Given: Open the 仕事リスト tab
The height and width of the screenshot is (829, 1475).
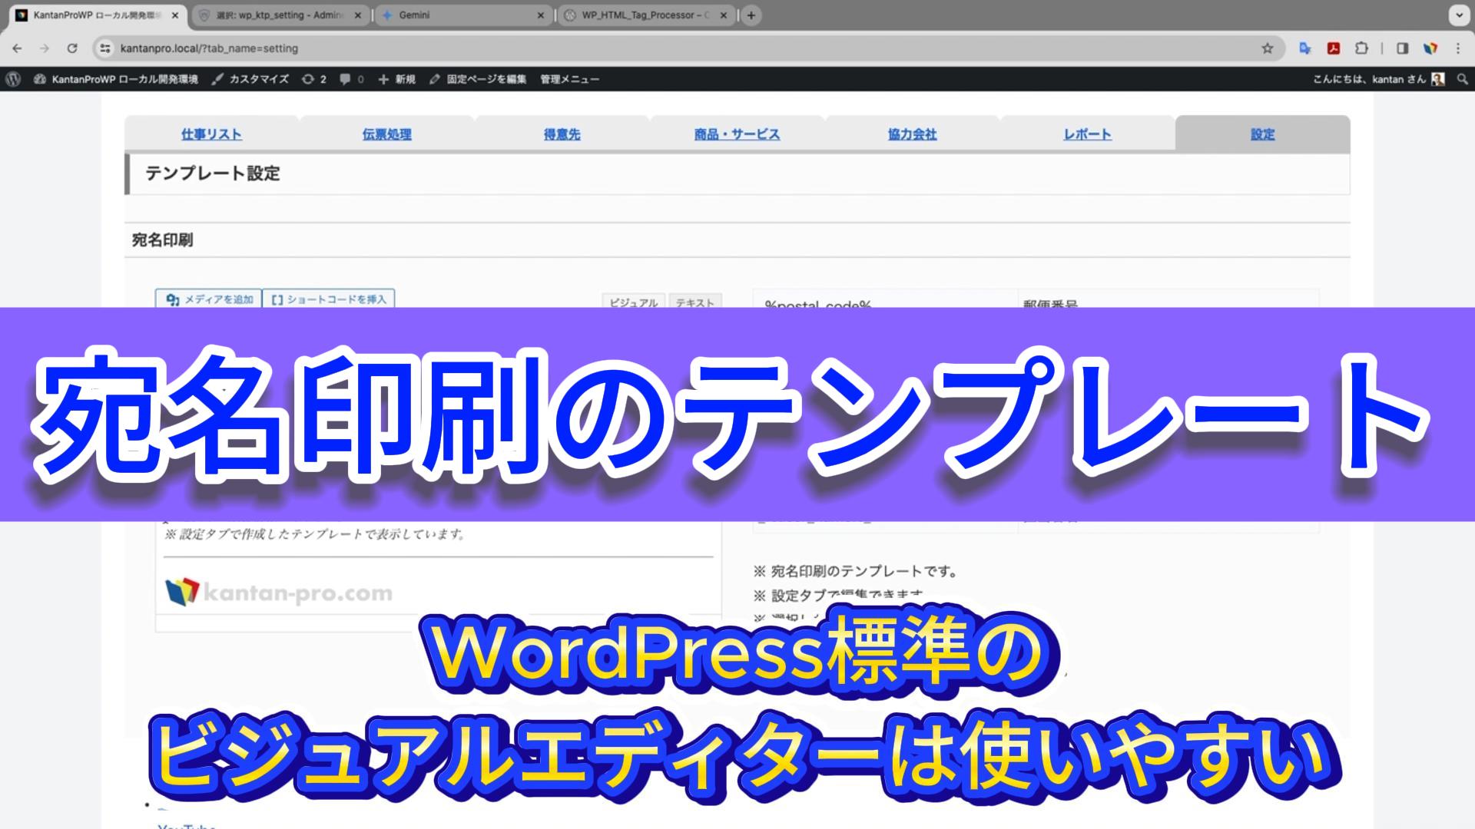Looking at the screenshot, I should click(211, 134).
